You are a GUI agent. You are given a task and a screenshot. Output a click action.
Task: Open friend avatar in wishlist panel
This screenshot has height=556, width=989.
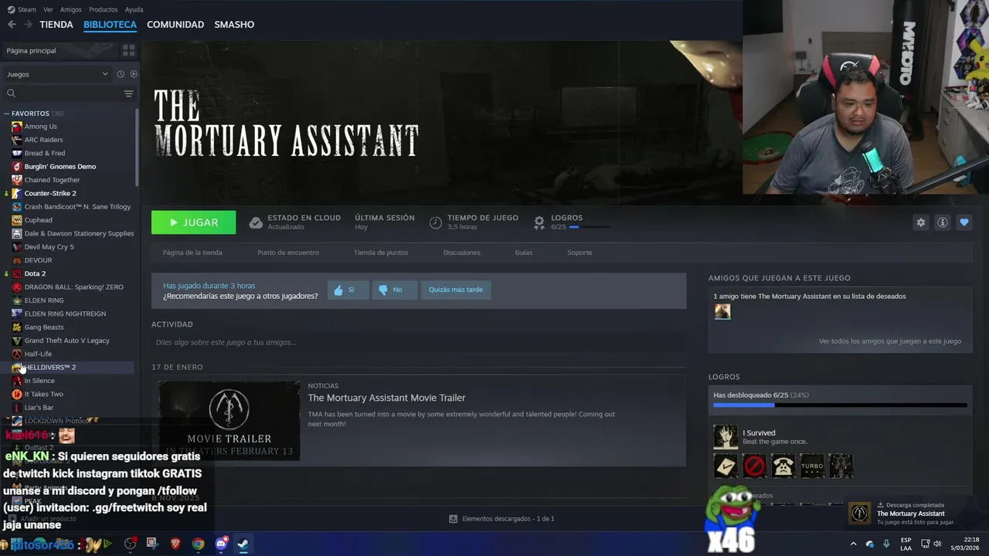point(722,311)
